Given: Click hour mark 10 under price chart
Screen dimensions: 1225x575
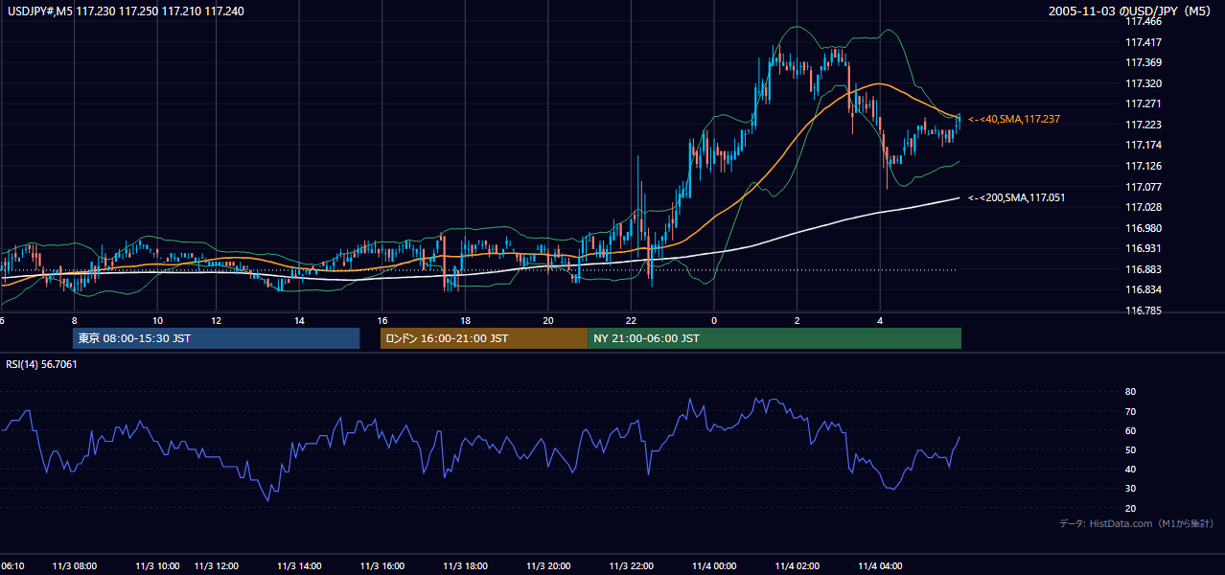Looking at the screenshot, I should tap(158, 320).
